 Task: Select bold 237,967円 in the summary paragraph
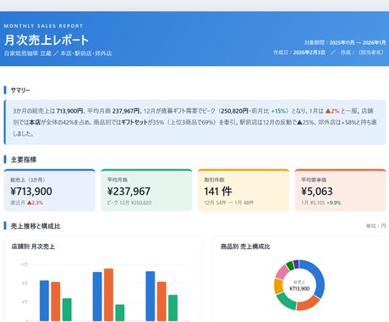[126, 111]
